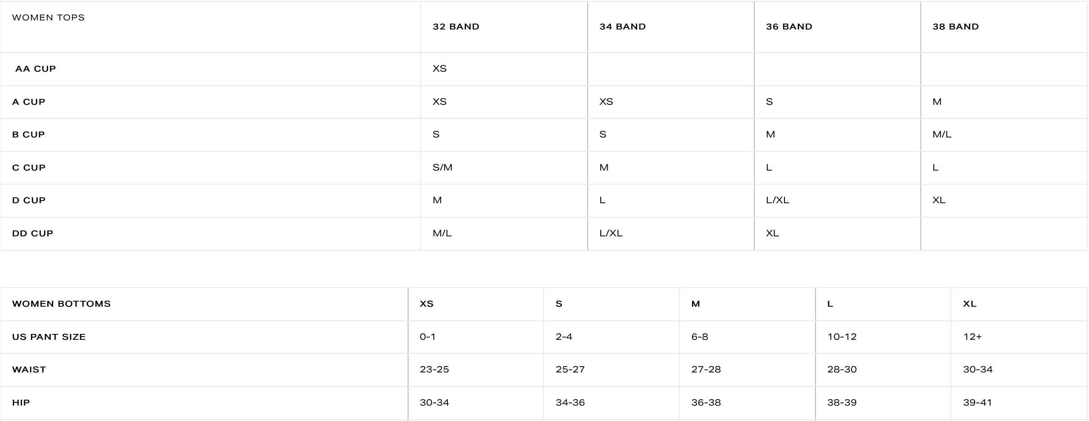This screenshot has width=1089, height=421.
Task: Select the 34 BAND column header
Action: (x=622, y=27)
